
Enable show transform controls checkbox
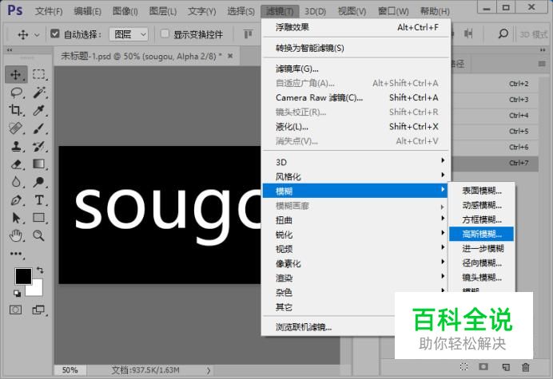tap(165, 34)
